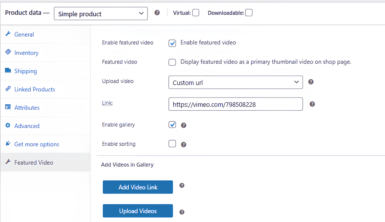Uncheck the Enable featured video checkbox
The image size is (385, 222).
pyautogui.click(x=172, y=43)
